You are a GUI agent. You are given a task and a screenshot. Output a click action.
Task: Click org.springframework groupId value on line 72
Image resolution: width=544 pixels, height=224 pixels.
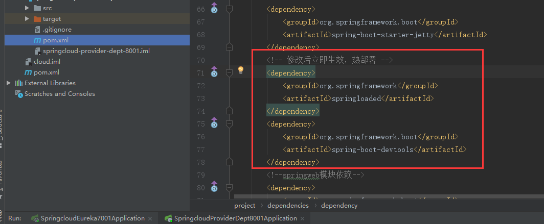pyautogui.click(x=358, y=86)
